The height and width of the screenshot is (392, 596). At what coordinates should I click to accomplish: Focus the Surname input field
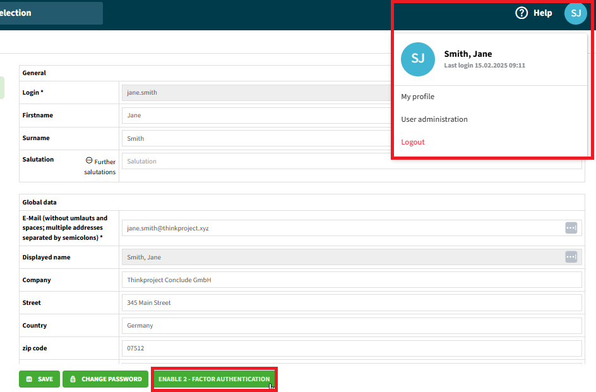[x=253, y=138]
